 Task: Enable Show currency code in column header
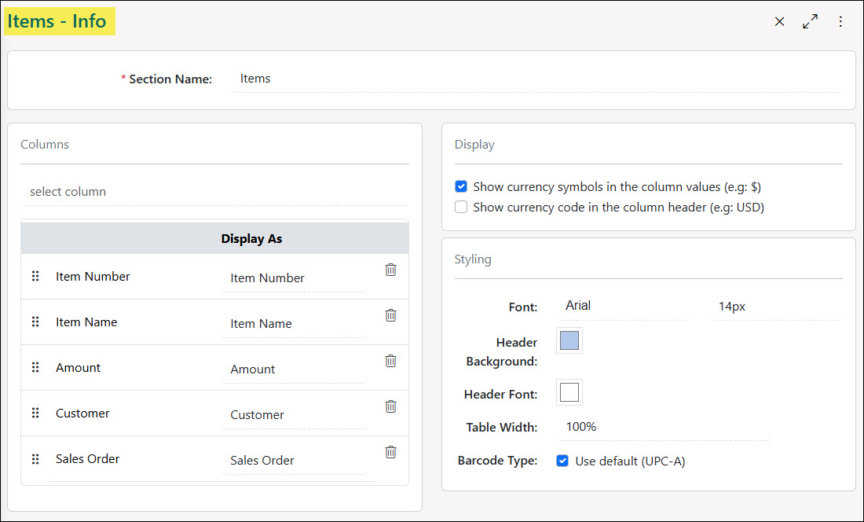(x=461, y=208)
